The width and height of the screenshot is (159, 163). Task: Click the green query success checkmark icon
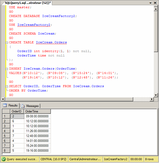click(x=4, y=159)
